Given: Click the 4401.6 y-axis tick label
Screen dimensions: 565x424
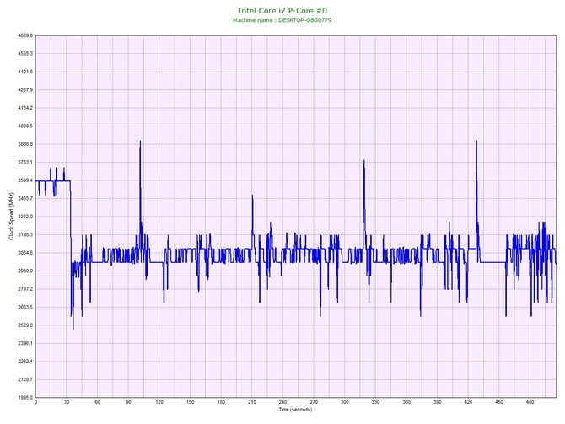Looking at the screenshot, I should click(25, 72).
